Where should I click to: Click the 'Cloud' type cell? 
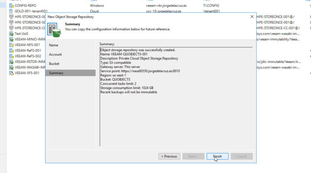click(x=94, y=11)
